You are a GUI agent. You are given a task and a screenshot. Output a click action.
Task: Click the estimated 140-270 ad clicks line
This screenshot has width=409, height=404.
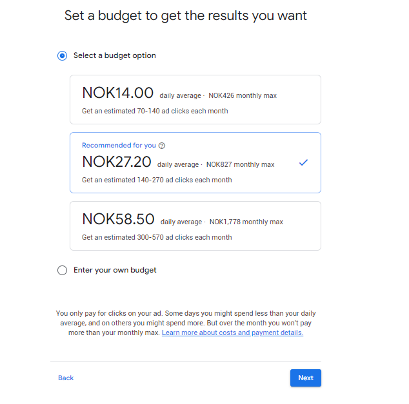157,180
